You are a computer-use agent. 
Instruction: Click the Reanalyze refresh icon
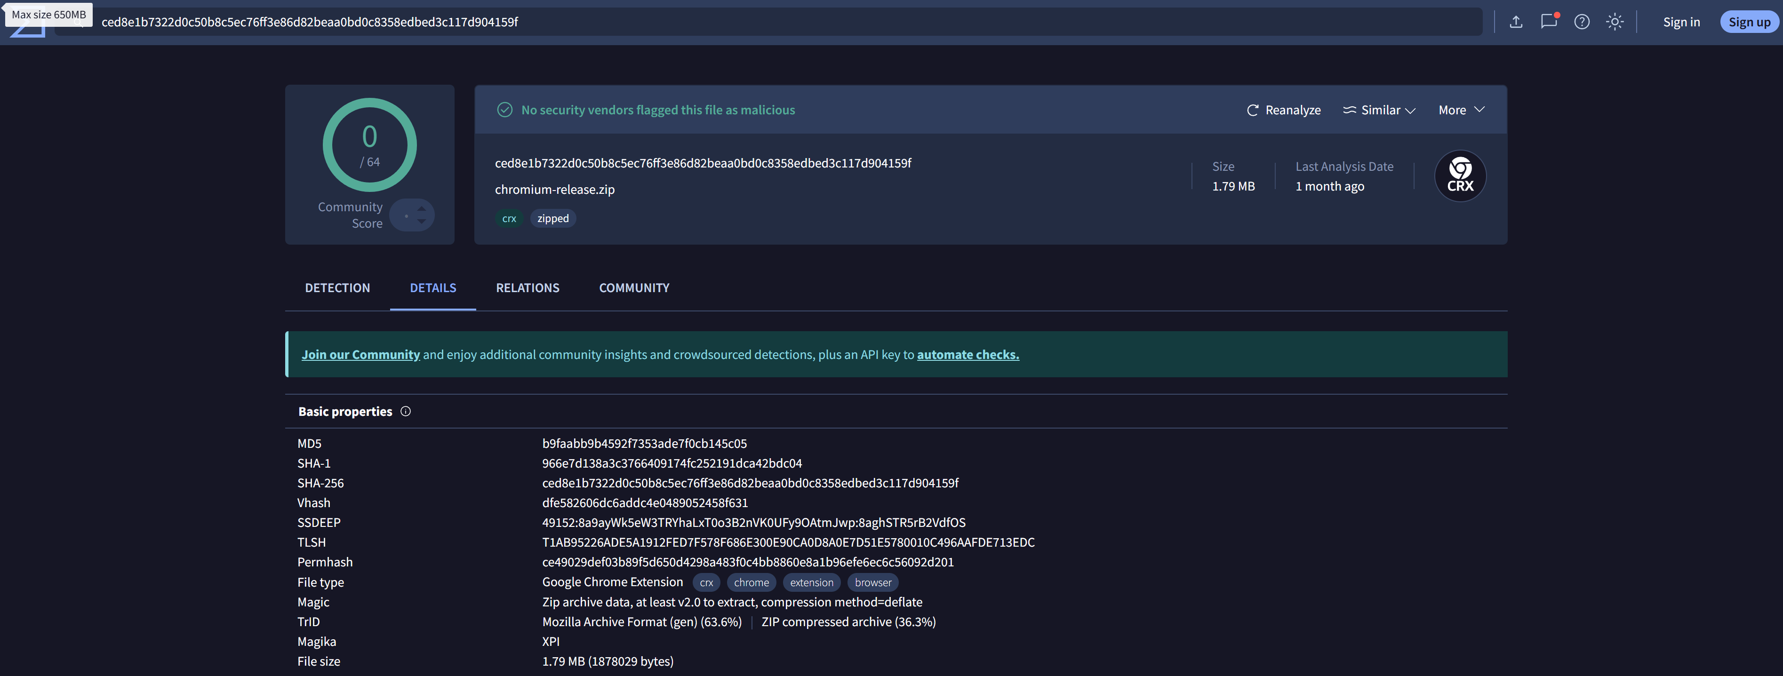1252,110
